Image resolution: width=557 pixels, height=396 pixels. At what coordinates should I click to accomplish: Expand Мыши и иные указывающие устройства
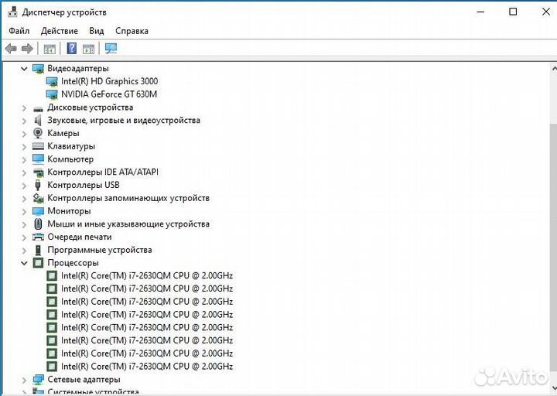tap(24, 224)
